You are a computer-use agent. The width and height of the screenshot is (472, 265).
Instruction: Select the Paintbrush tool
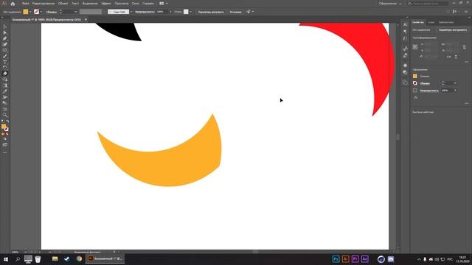(x=5, y=56)
